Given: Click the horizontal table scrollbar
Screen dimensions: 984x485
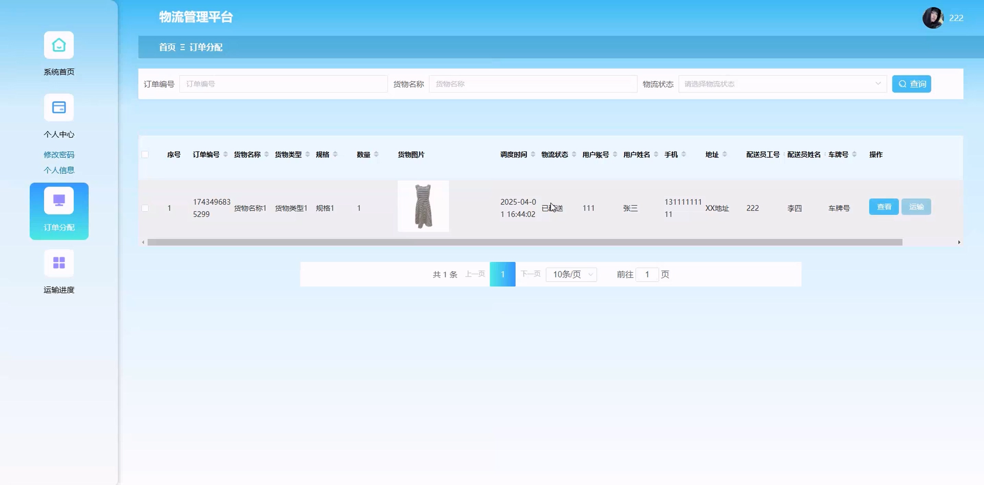Looking at the screenshot, I should click(525, 242).
